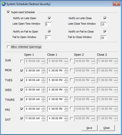Image resolution: width=122 pixels, height=135 pixels.
Task: Decrease the SAT Close 1 time with down arrow
Action: coord(66,120)
